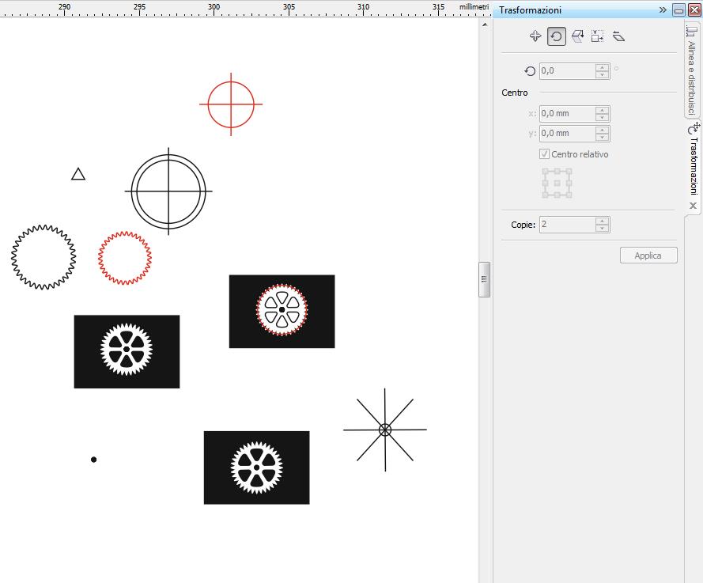Select the center anchor point in the grid
Image resolution: width=703 pixels, height=583 pixels.
(x=557, y=183)
